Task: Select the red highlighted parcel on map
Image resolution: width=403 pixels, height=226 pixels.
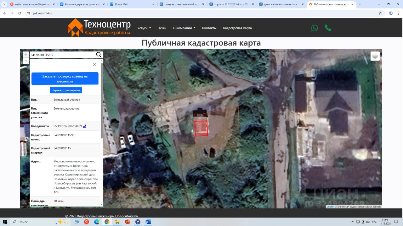Action: [201, 128]
